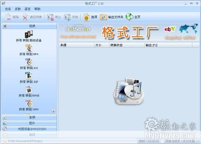Viewport: 201px width, 144px height.
Task: Expand 光驱设备\DVD\CD\ISO section
Action: [29, 129]
